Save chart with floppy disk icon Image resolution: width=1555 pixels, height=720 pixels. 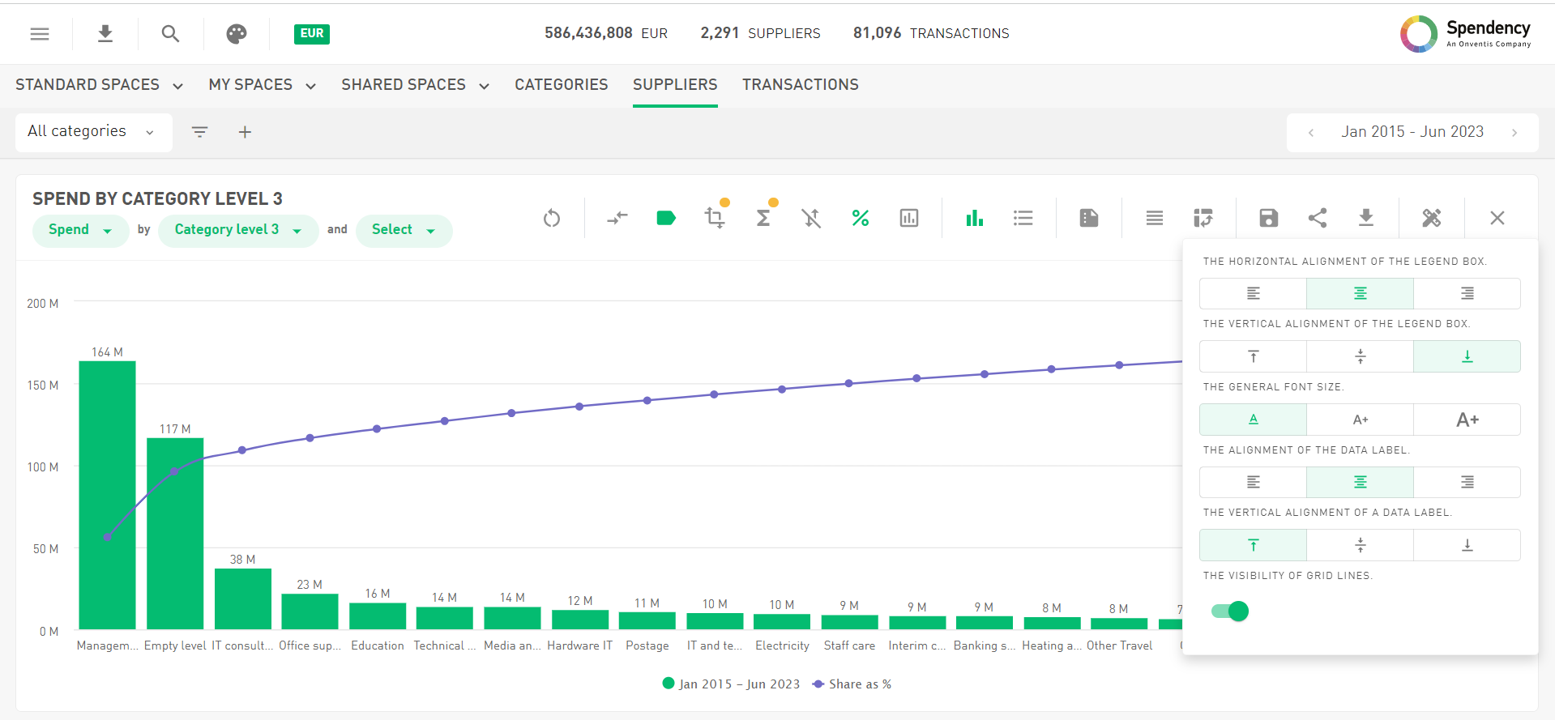pyautogui.click(x=1268, y=218)
